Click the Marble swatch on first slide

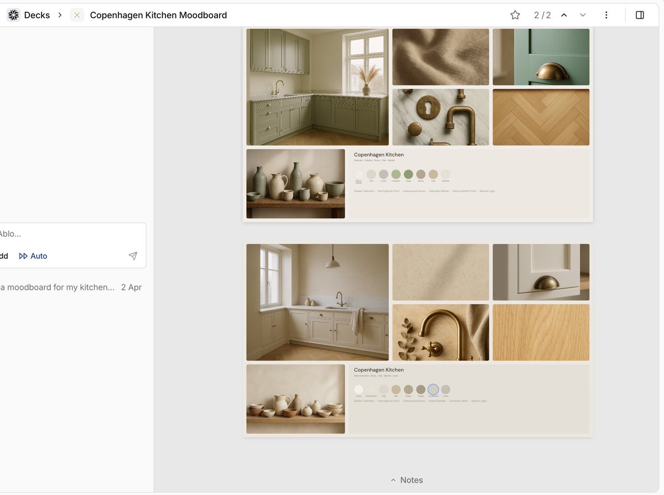[445, 174]
